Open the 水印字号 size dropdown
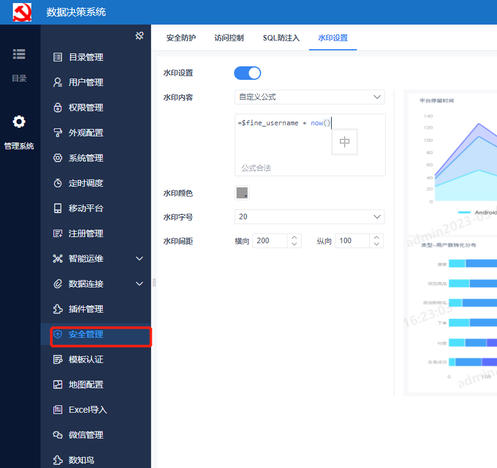The image size is (497, 468). pyautogui.click(x=310, y=217)
